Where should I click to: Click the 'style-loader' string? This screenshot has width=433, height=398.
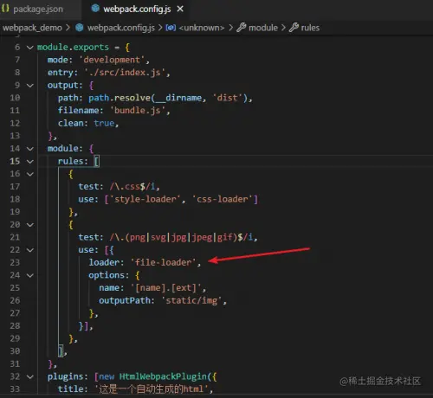[145, 199]
